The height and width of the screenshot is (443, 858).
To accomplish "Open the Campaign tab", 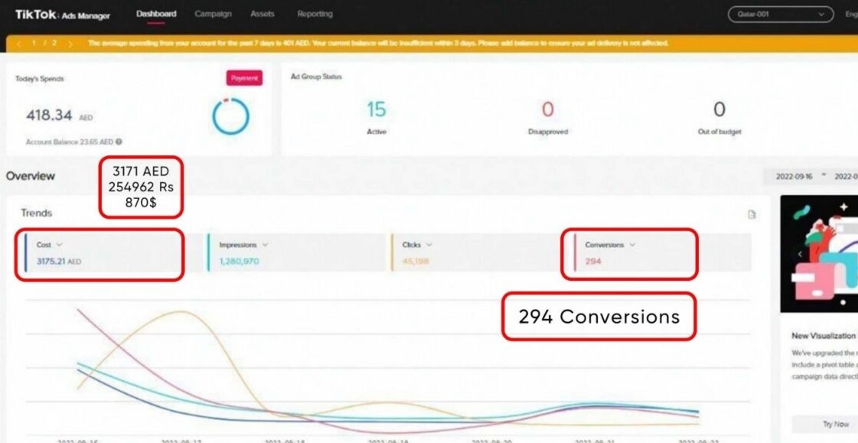I will coord(213,14).
